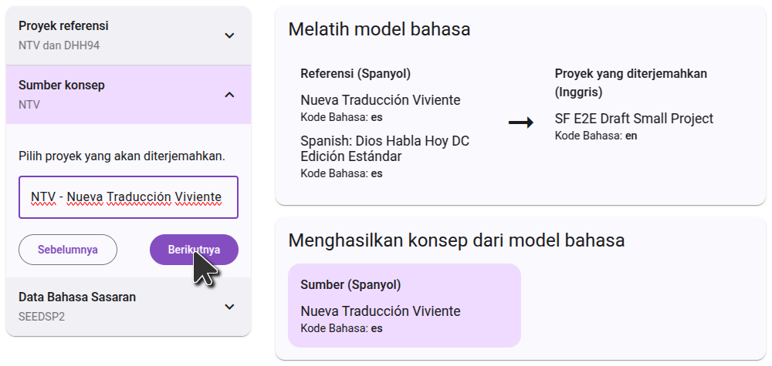
Task: Click Pilih proyek yang akan diterjemahkan text
Action: point(122,156)
